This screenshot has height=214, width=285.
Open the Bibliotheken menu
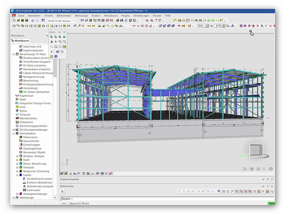(x=64, y=15)
